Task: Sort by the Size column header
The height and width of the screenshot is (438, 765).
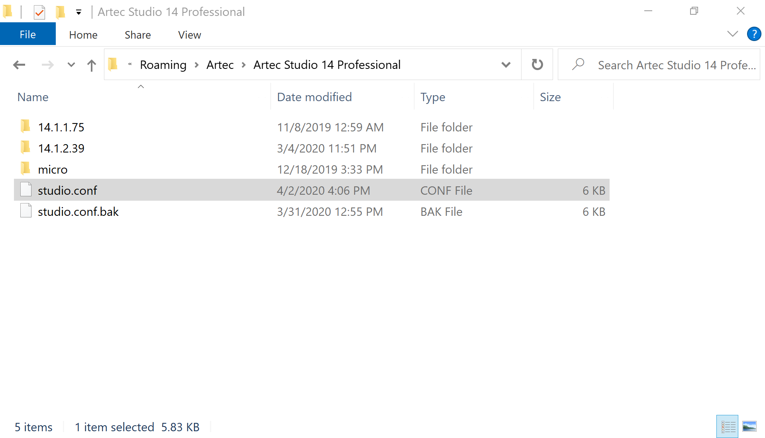Action: coord(550,97)
